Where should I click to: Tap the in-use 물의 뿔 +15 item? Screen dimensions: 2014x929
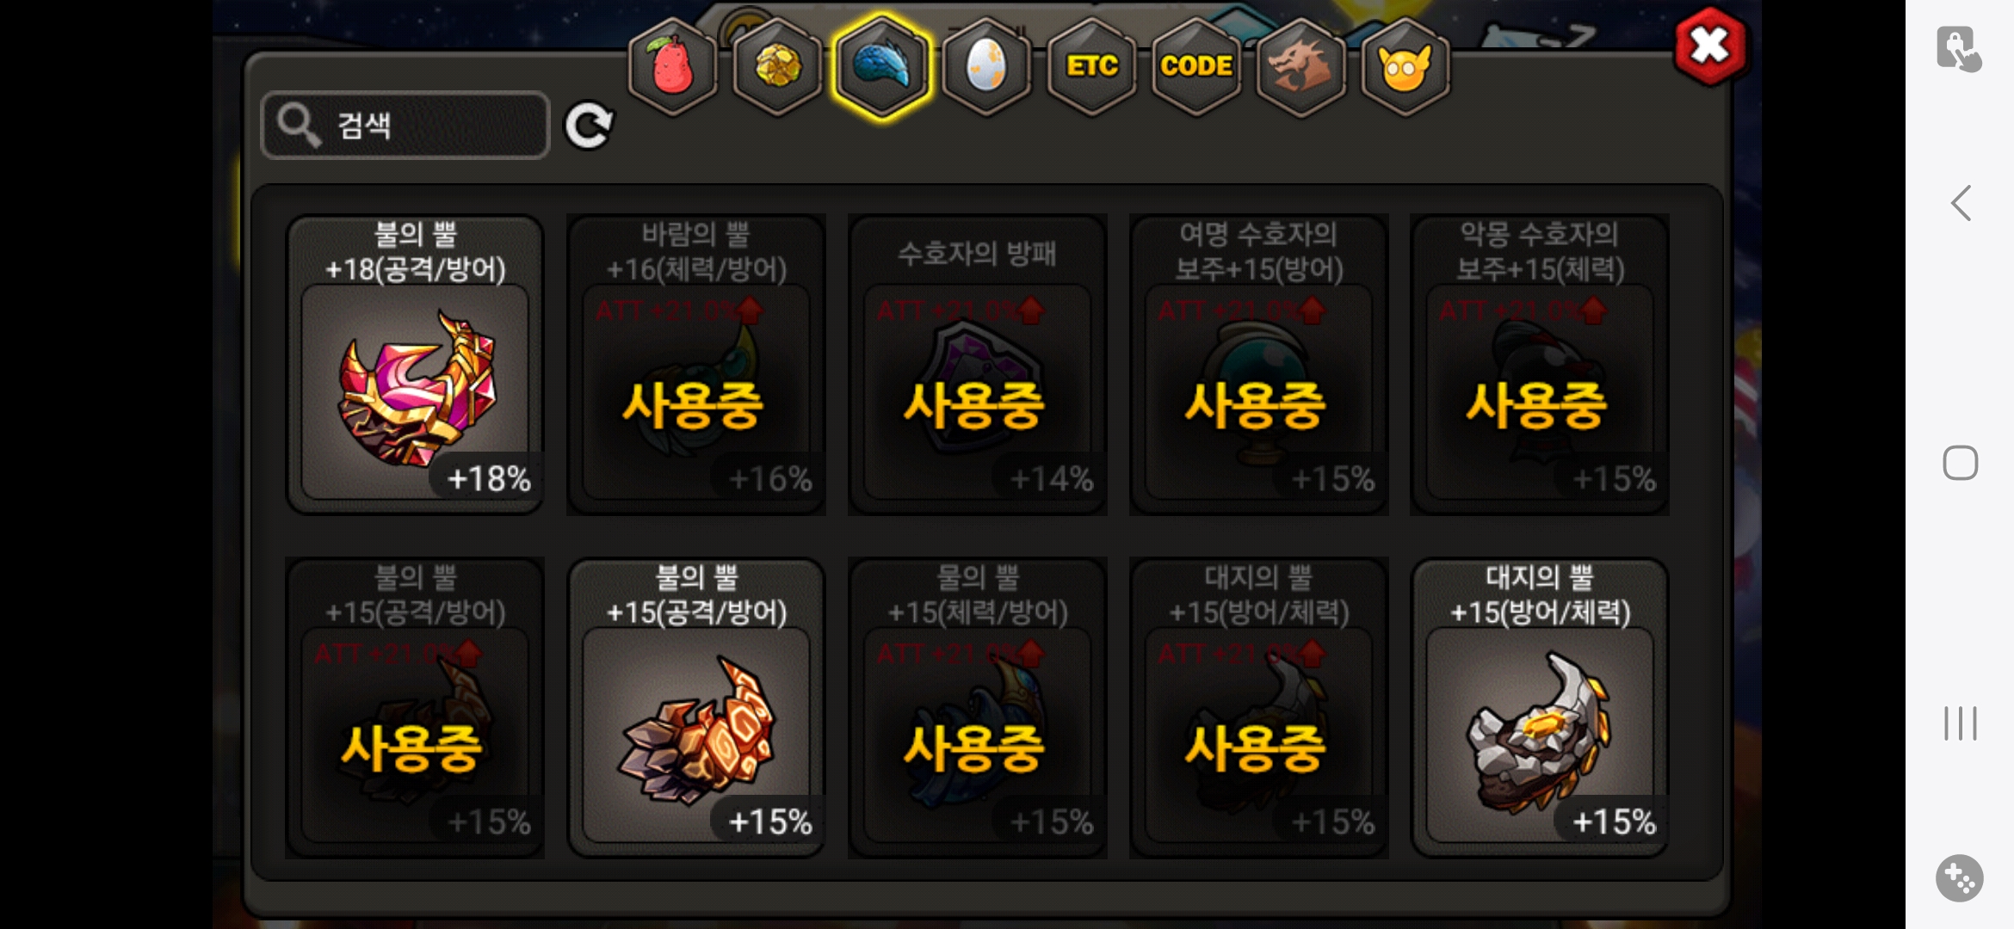click(x=977, y=707)
